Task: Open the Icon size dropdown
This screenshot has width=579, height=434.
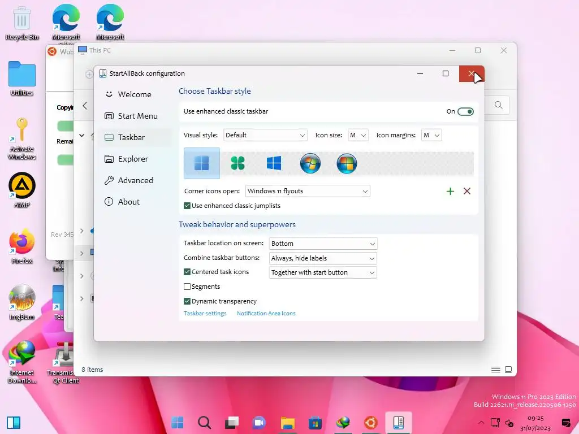Action: (358, 135)
